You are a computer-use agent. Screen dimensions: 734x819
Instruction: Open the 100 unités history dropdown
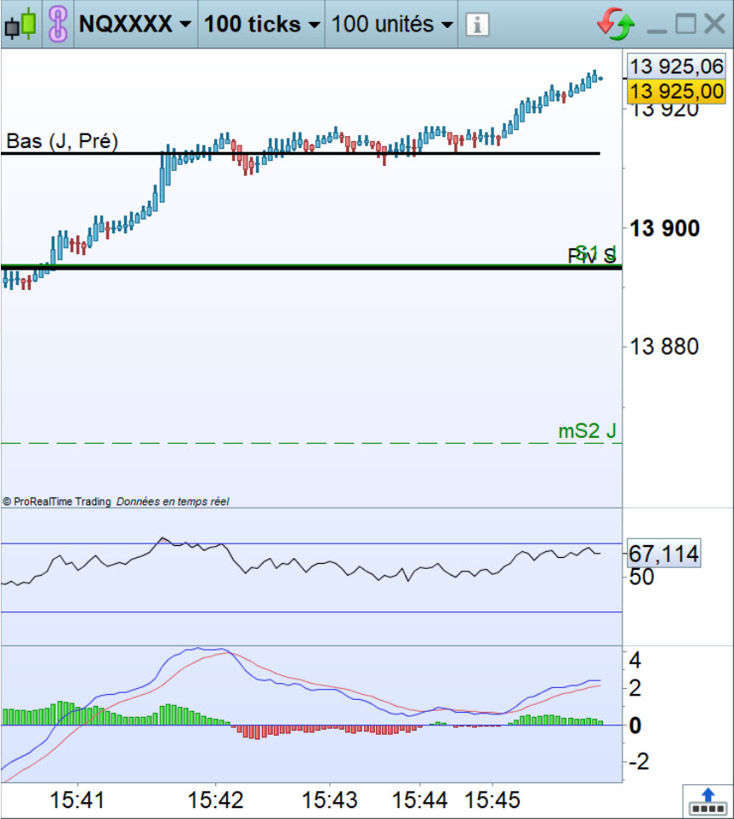(x=392, y=24)
